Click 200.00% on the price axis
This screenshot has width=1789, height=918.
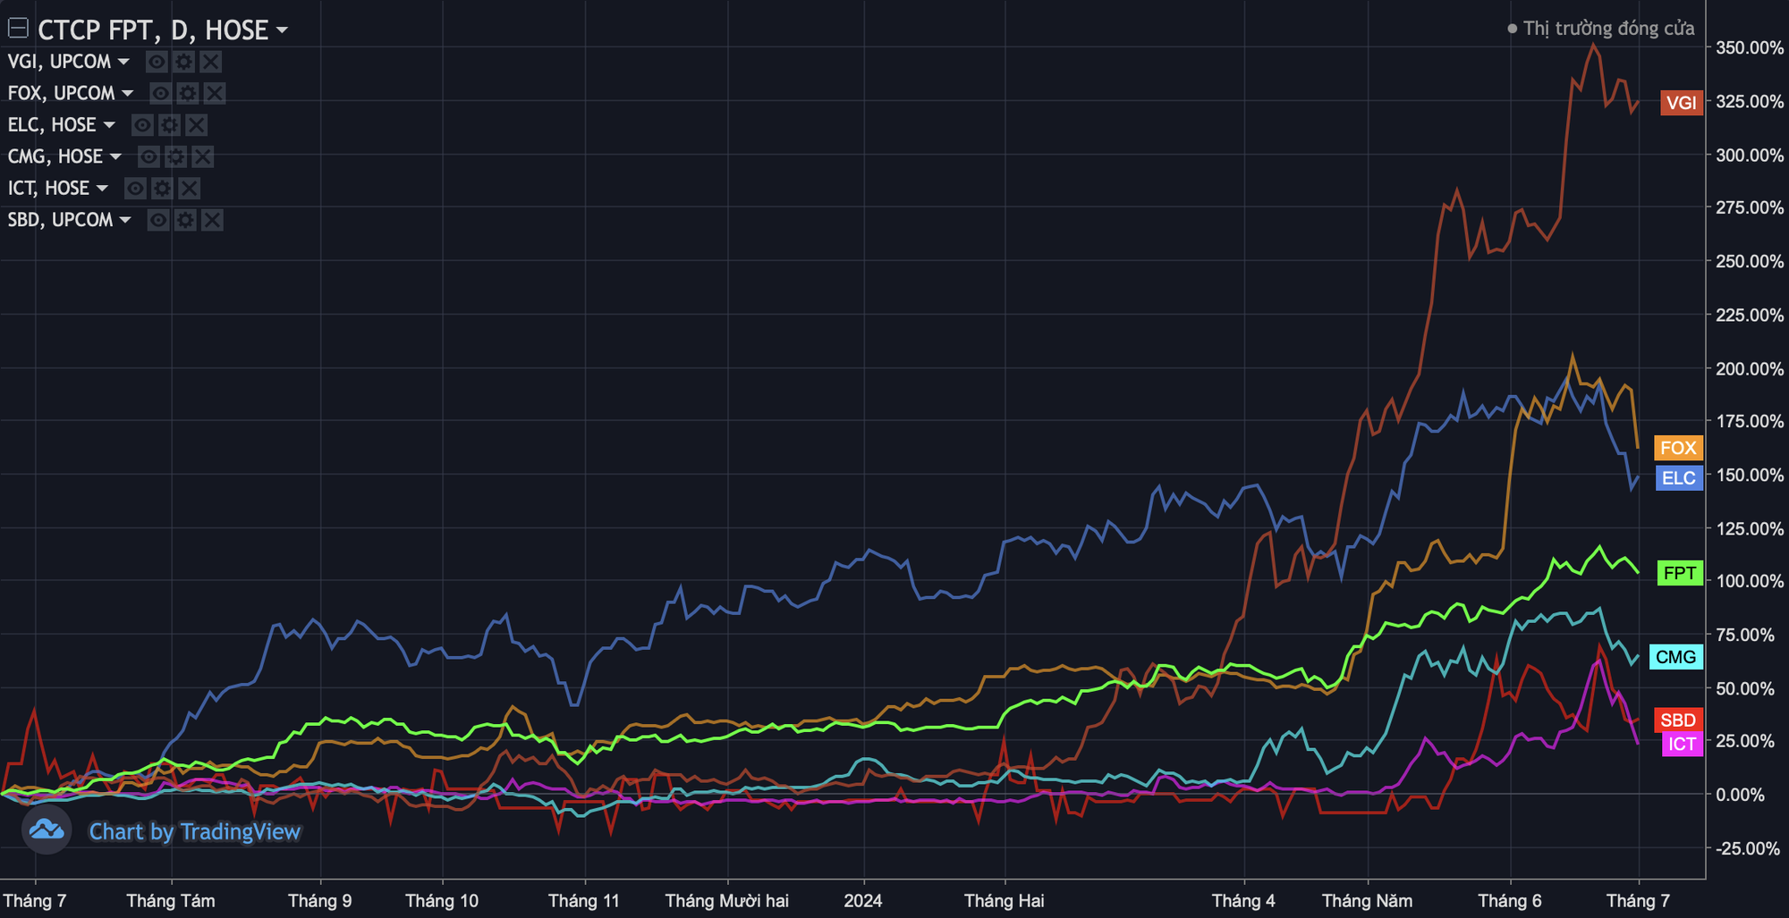1749,368
